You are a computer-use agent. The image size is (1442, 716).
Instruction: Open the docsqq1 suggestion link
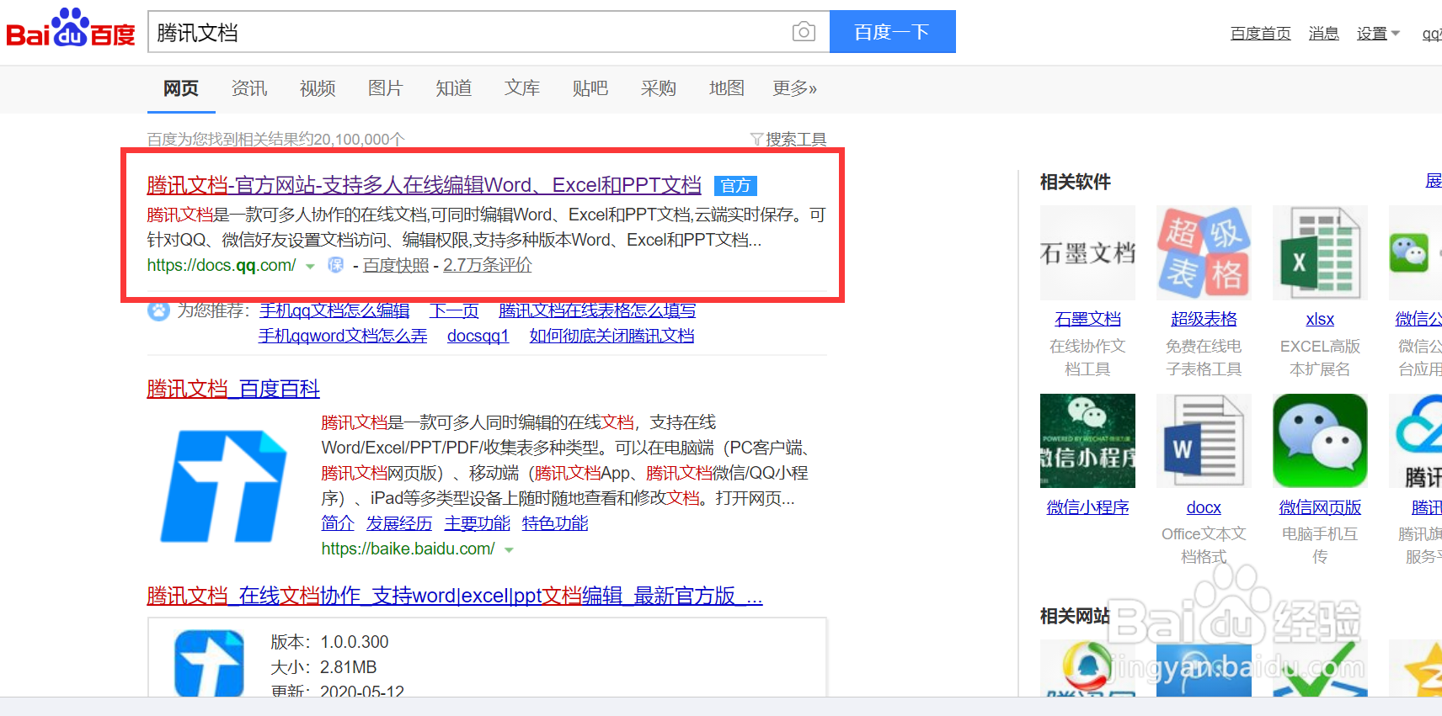(x=478, y=336)
